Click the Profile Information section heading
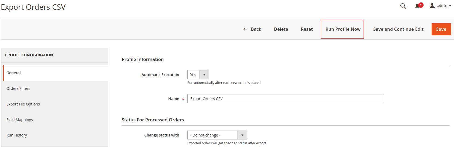Image resolution: width=454 pixels, height=157 pixels. coord(143,59)
